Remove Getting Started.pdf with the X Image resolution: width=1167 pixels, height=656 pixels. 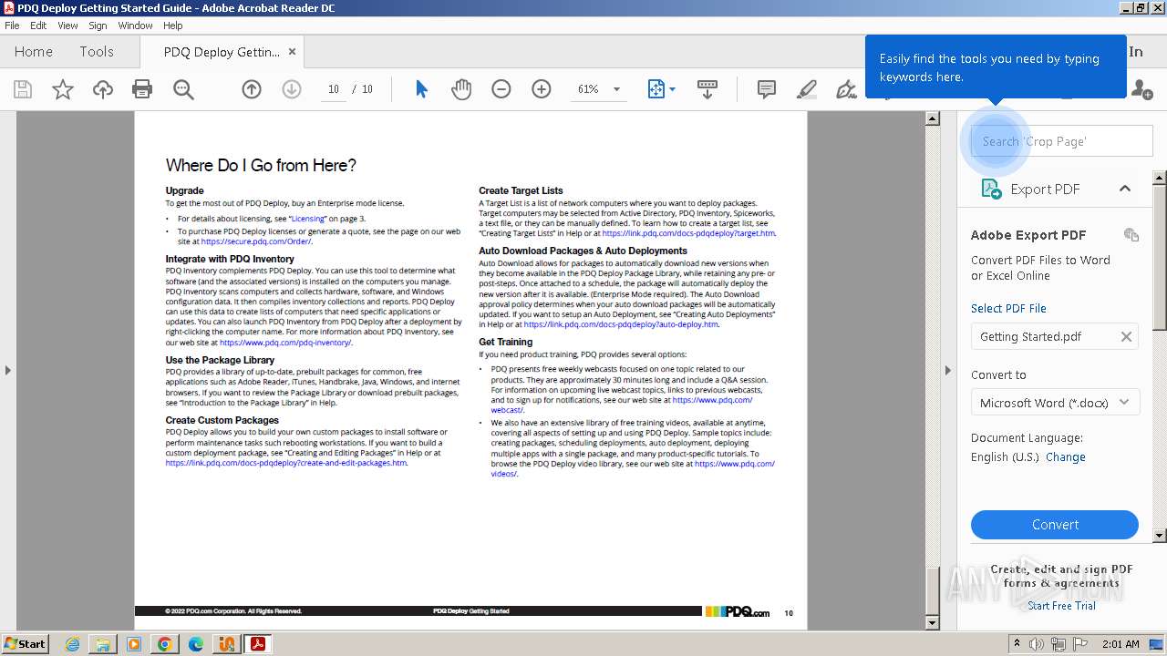pyautogui.click(x=1126, y=337)
